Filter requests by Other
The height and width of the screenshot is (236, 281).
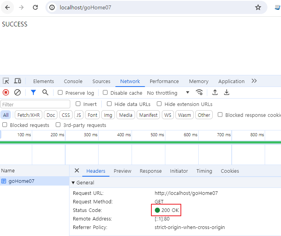click(x=204, y=115)
